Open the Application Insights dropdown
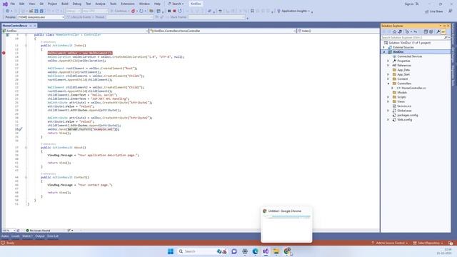Screen dimensions: 457x257 (x=293, y=11)
